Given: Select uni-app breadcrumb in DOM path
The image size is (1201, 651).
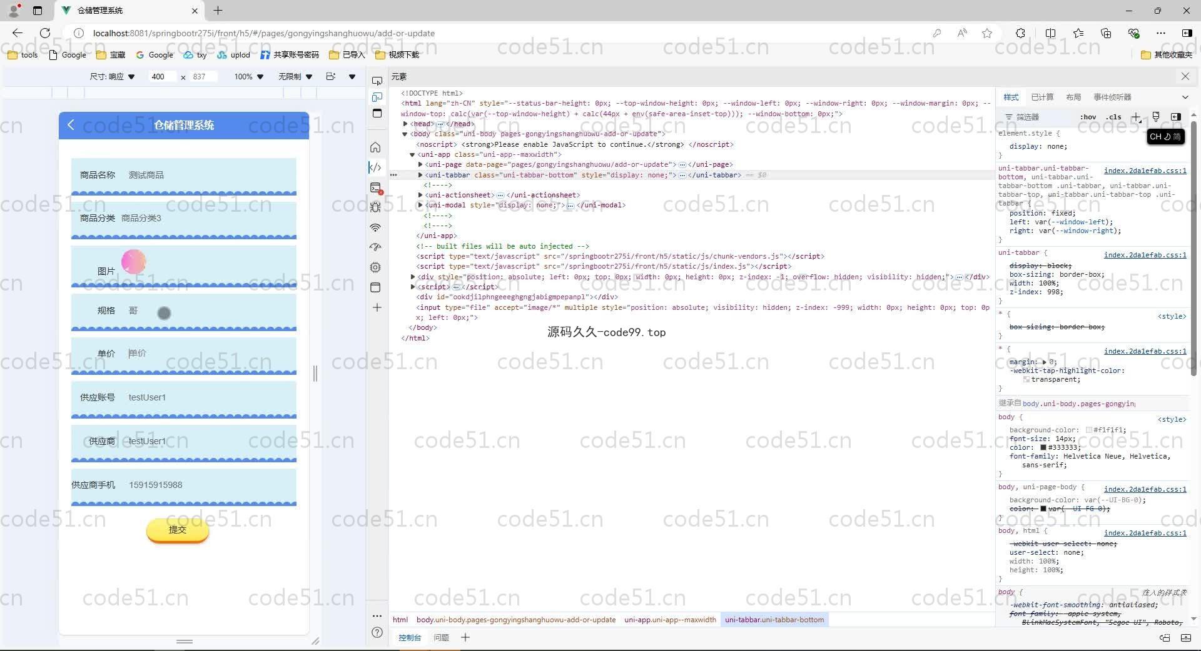Looking at the screenshot, I should pos(670,620).
